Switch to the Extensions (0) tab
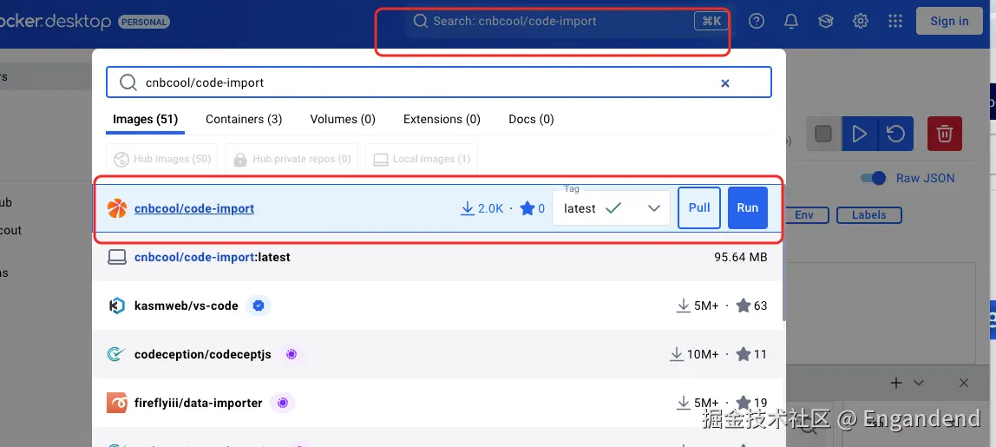This screenshot has height=447, width=996. (442, 119)
